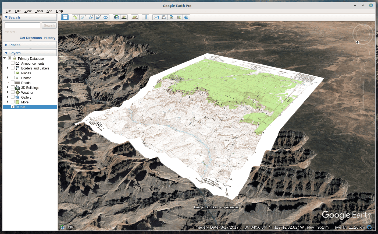The image size is (378, 234).
Task: Open the Add Image Overlay tool
Action: (98, 17)
